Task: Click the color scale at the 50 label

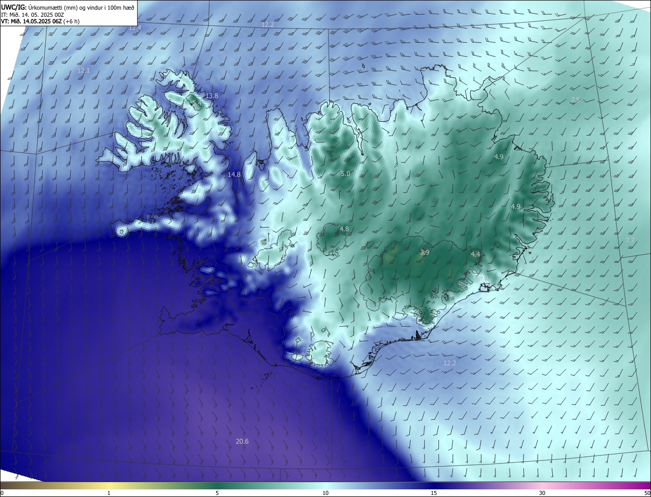Action: pyautogui.click(x=647, y=493)
